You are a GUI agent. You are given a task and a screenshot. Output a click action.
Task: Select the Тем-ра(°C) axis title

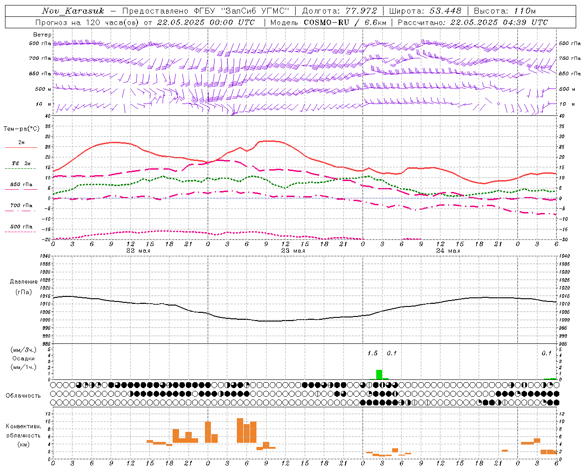tap(22, 129)
